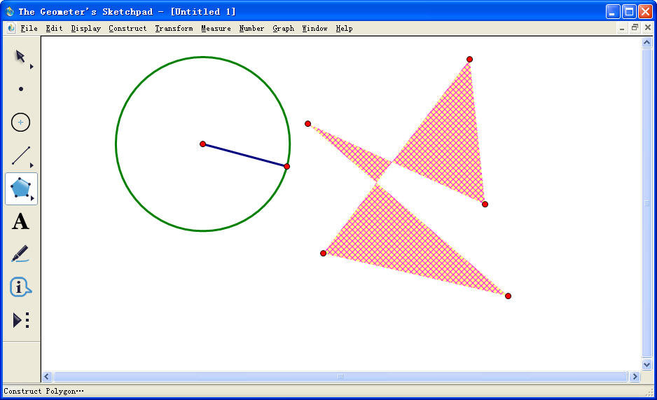
Task: Close the Untitled 1 document
Action: point(648,28)
